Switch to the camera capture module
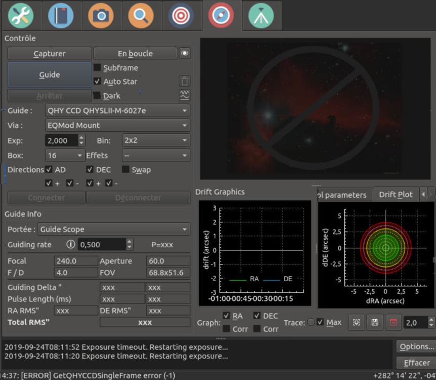 tap(101, 16)
